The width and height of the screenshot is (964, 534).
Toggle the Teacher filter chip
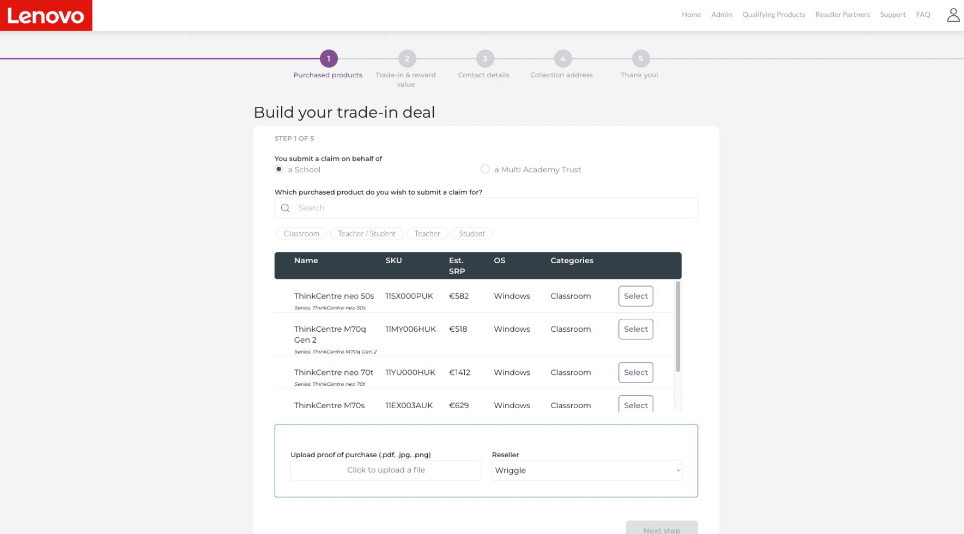[x=427, y=234]
